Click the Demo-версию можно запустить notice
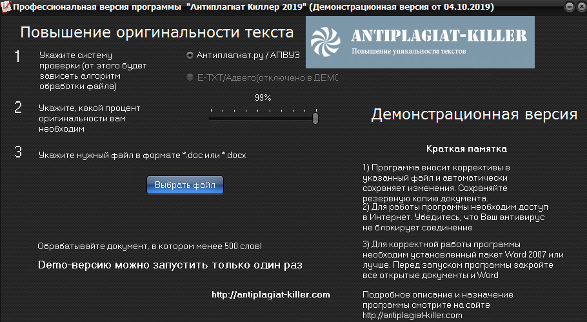Viewport: 587px width, 322px height. [170, 265]
